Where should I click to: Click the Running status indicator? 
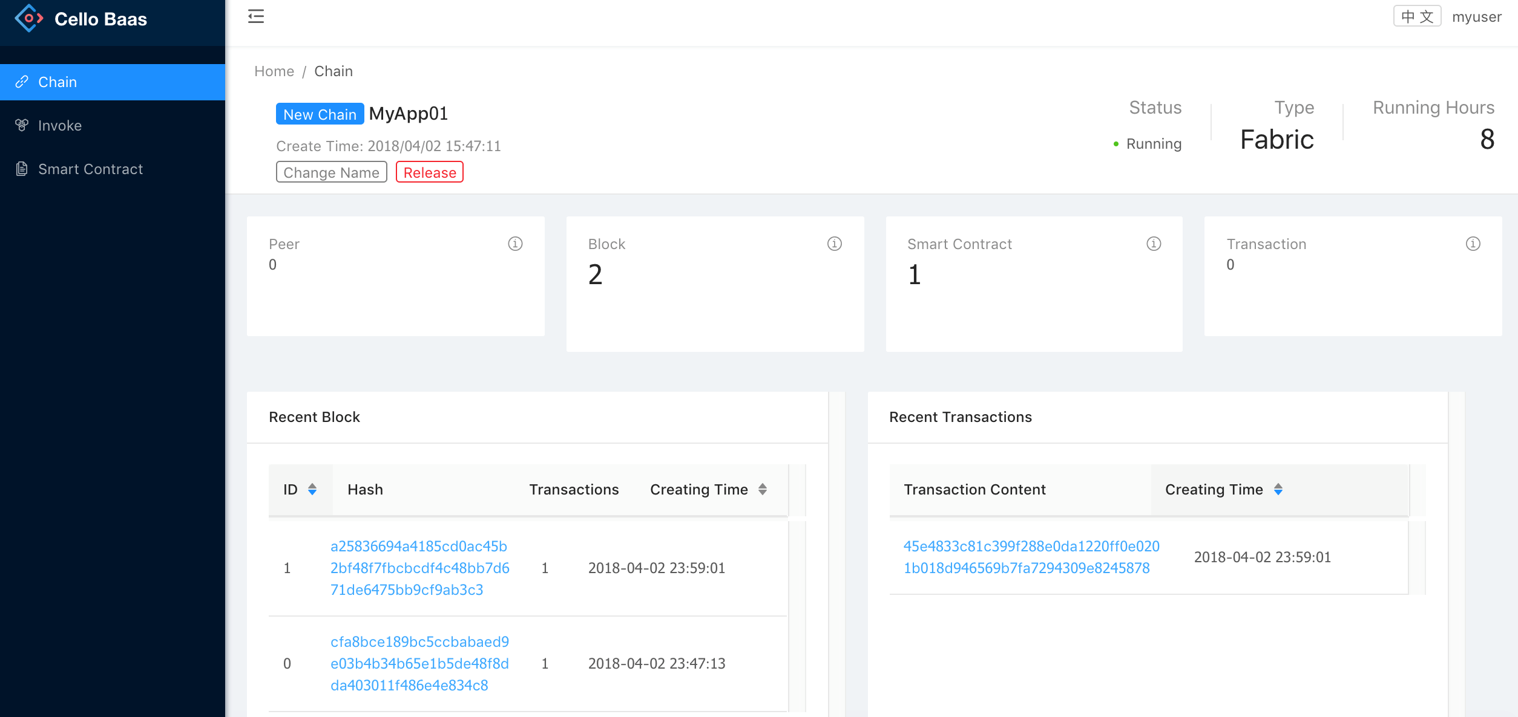(1148, 144)
